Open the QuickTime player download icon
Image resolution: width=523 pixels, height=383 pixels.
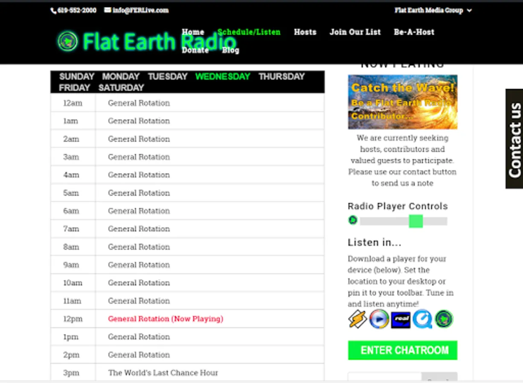pyautogui.click(x=422, y=319)
